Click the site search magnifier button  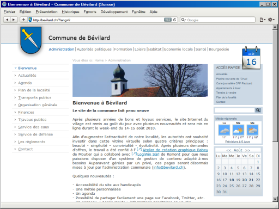[258, 110]
